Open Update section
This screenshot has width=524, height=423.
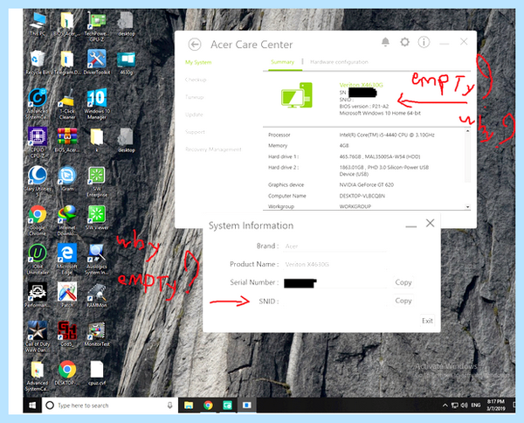(x=194, y=114)
